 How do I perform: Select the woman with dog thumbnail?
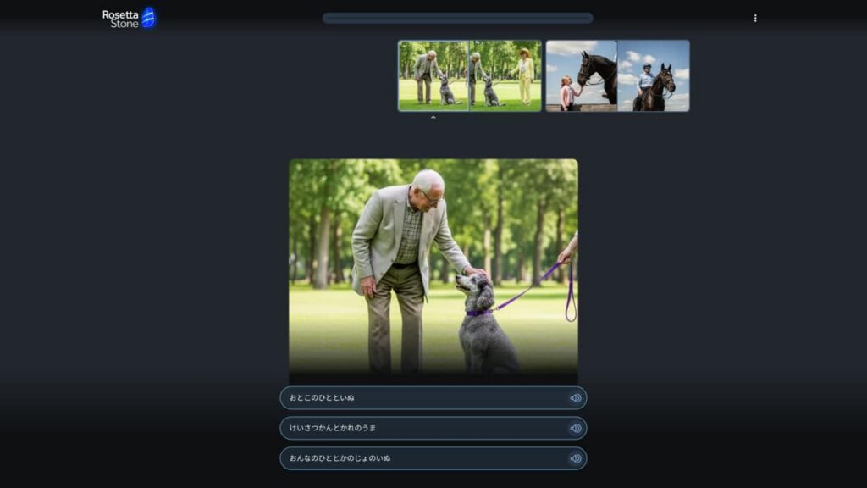click(x=505, y=75)
